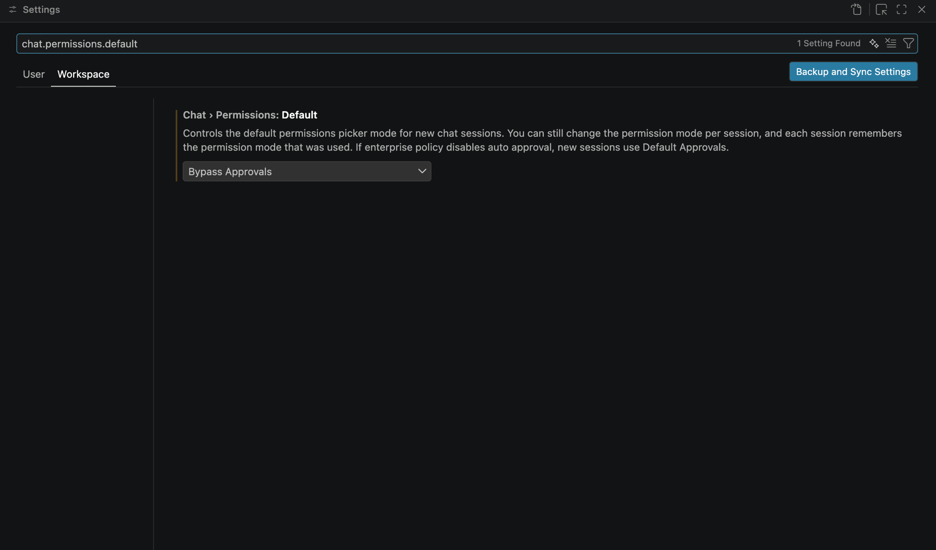Open Settings JSON file icon
Image resolution: width=936 pixels, height=550 pixels.
(856, 9)
